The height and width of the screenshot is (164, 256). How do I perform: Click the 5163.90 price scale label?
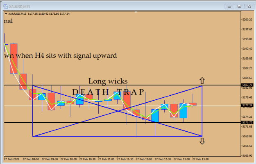click(x=247, y=156)
